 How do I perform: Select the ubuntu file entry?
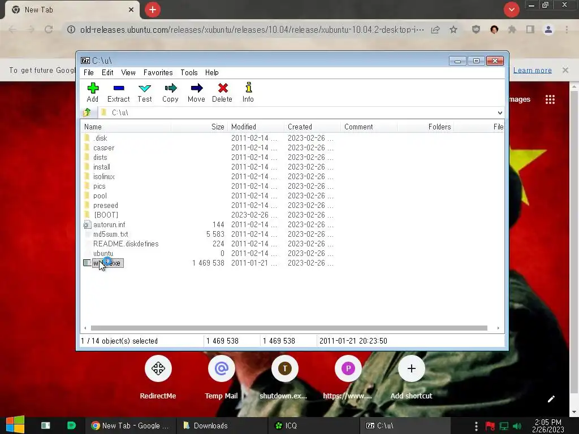coord(103,253)
